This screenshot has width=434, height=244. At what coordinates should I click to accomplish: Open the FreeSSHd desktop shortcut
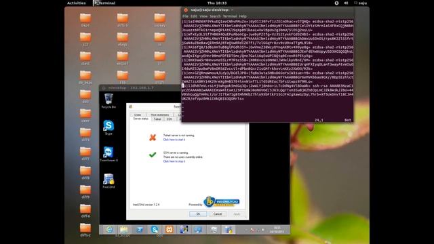tap(108, 181)
